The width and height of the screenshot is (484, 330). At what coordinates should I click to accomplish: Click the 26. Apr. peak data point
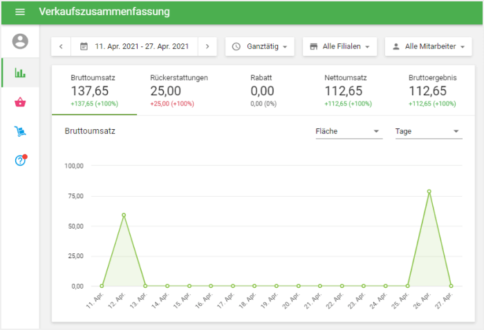click(x=429, y=191)
